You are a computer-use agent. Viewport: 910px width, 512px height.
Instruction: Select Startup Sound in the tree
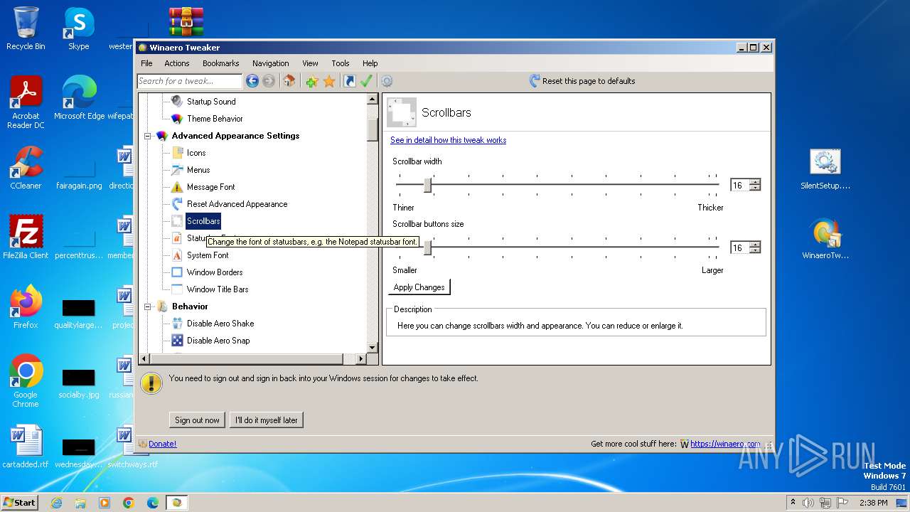point(210,102)
